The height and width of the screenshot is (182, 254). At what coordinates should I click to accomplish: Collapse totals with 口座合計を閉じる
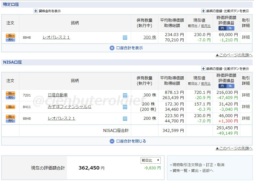[128, 141]
